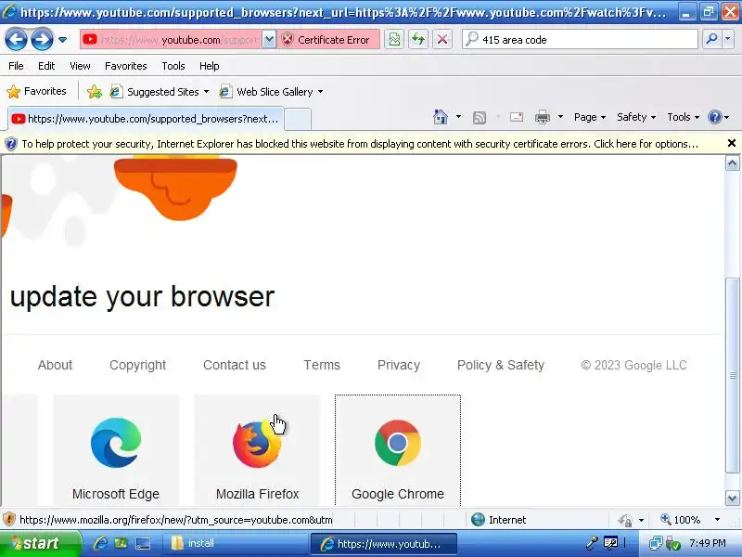Open the Safety command bar menu
This screenshot has width=742, height=557.
pos(636,117)
